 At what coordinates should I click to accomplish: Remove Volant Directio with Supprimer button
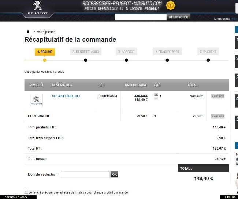point(217,96)
